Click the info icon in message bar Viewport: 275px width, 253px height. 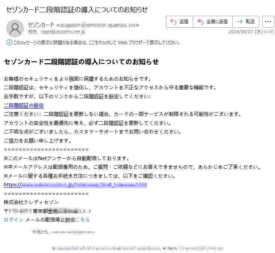(9, 42)
